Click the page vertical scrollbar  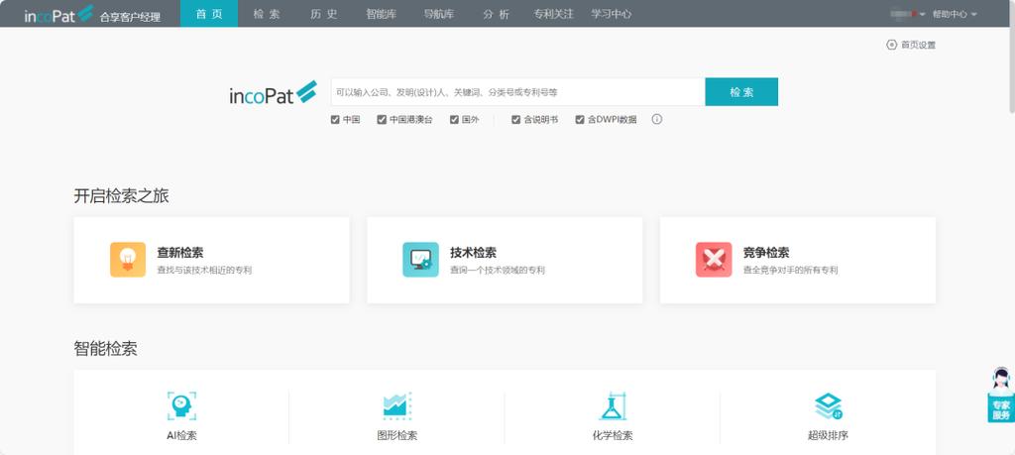tap(1010, 58)
